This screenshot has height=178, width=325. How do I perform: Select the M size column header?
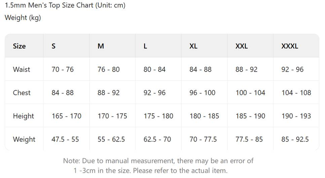coord(101,46)
